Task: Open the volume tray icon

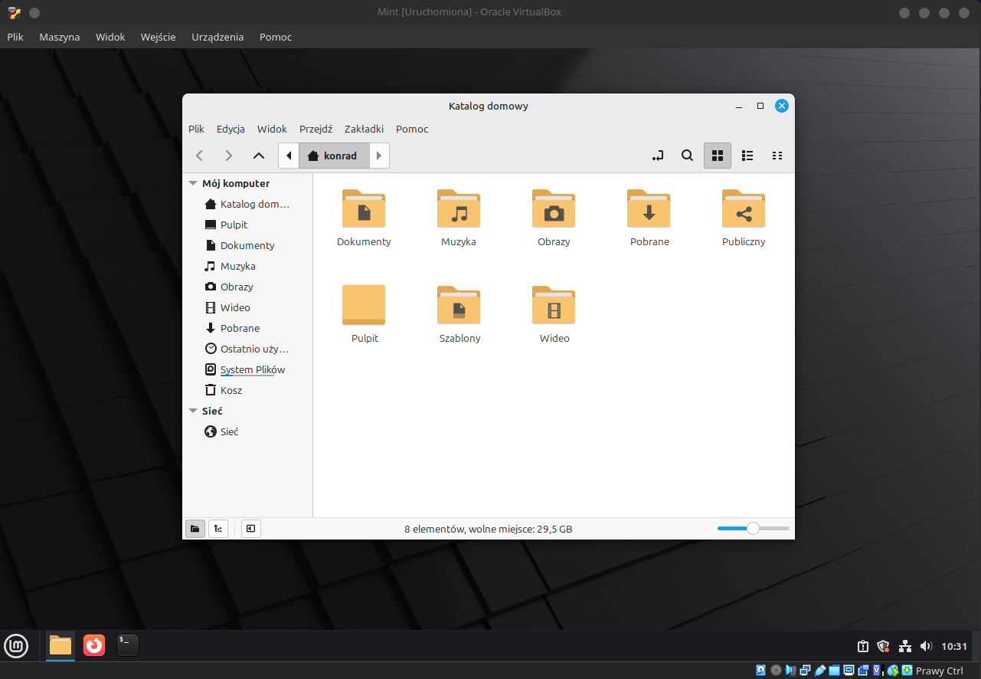Action: (926, 647)
